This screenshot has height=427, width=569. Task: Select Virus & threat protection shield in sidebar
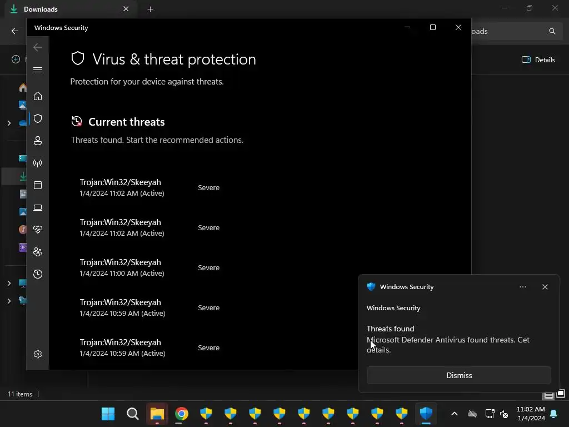(x=38, y=118)
